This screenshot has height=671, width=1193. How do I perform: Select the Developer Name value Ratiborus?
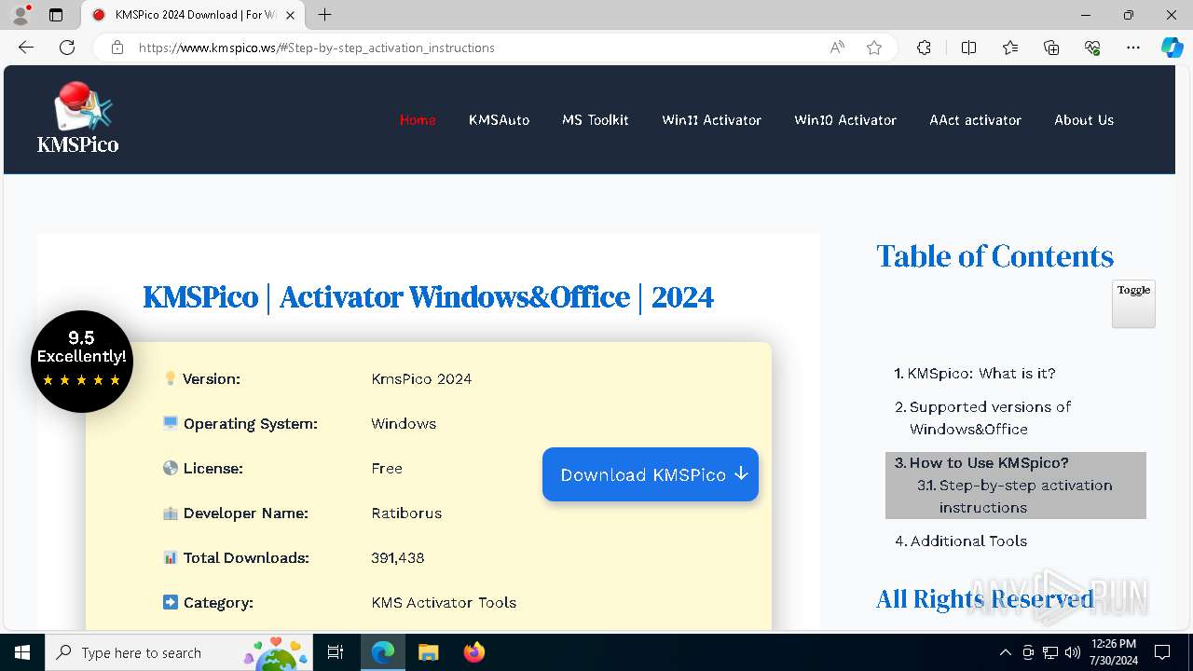406,513
